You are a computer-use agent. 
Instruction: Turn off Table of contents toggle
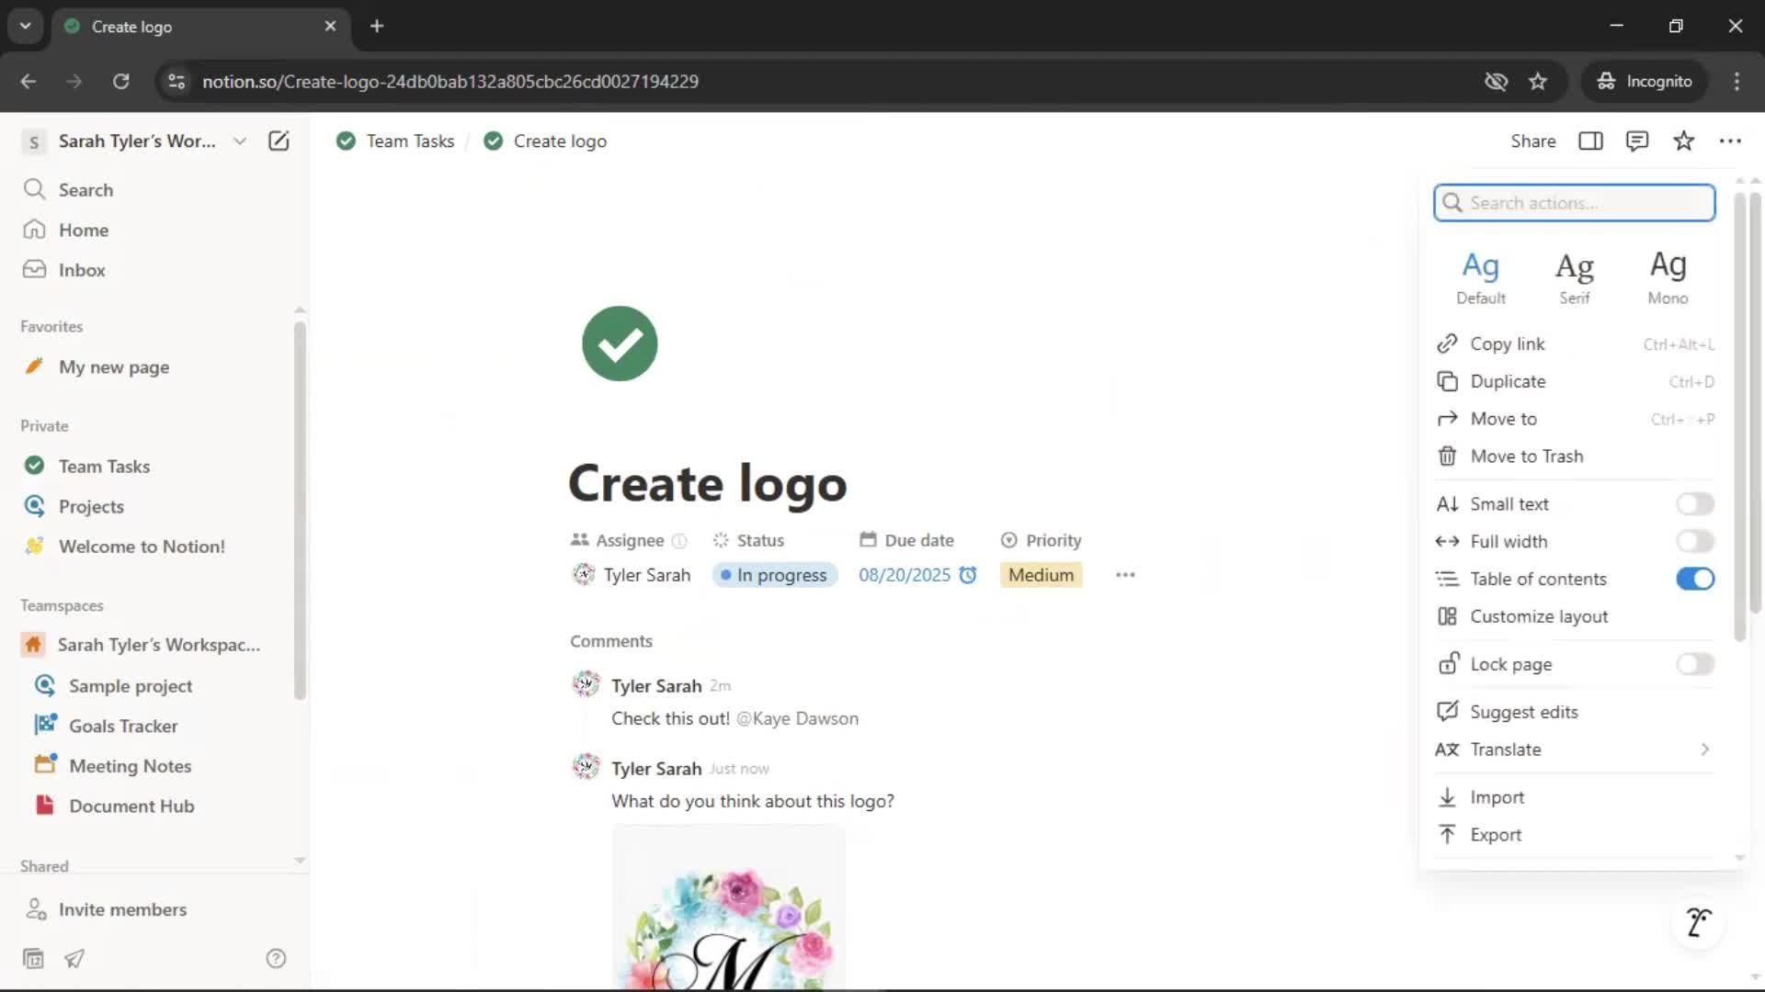1695,579
